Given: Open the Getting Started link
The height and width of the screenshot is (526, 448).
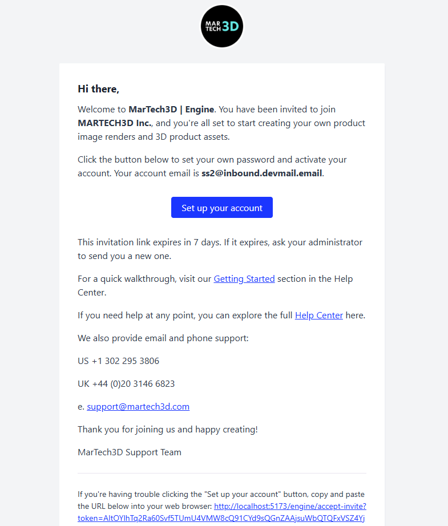Looking at the screenshot, I should 244,279.
